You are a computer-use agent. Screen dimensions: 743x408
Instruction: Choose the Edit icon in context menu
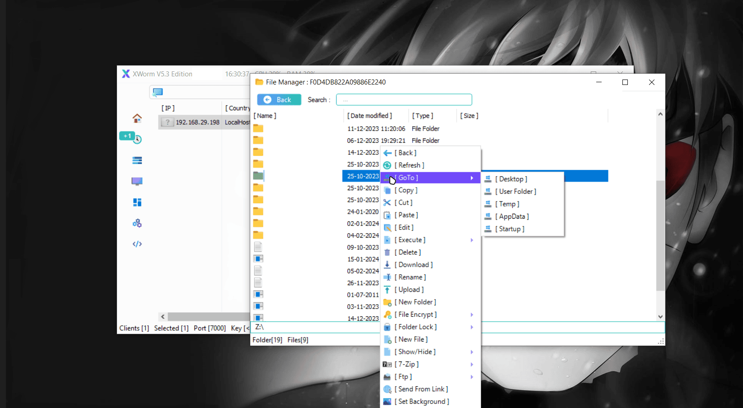[388, 228]
